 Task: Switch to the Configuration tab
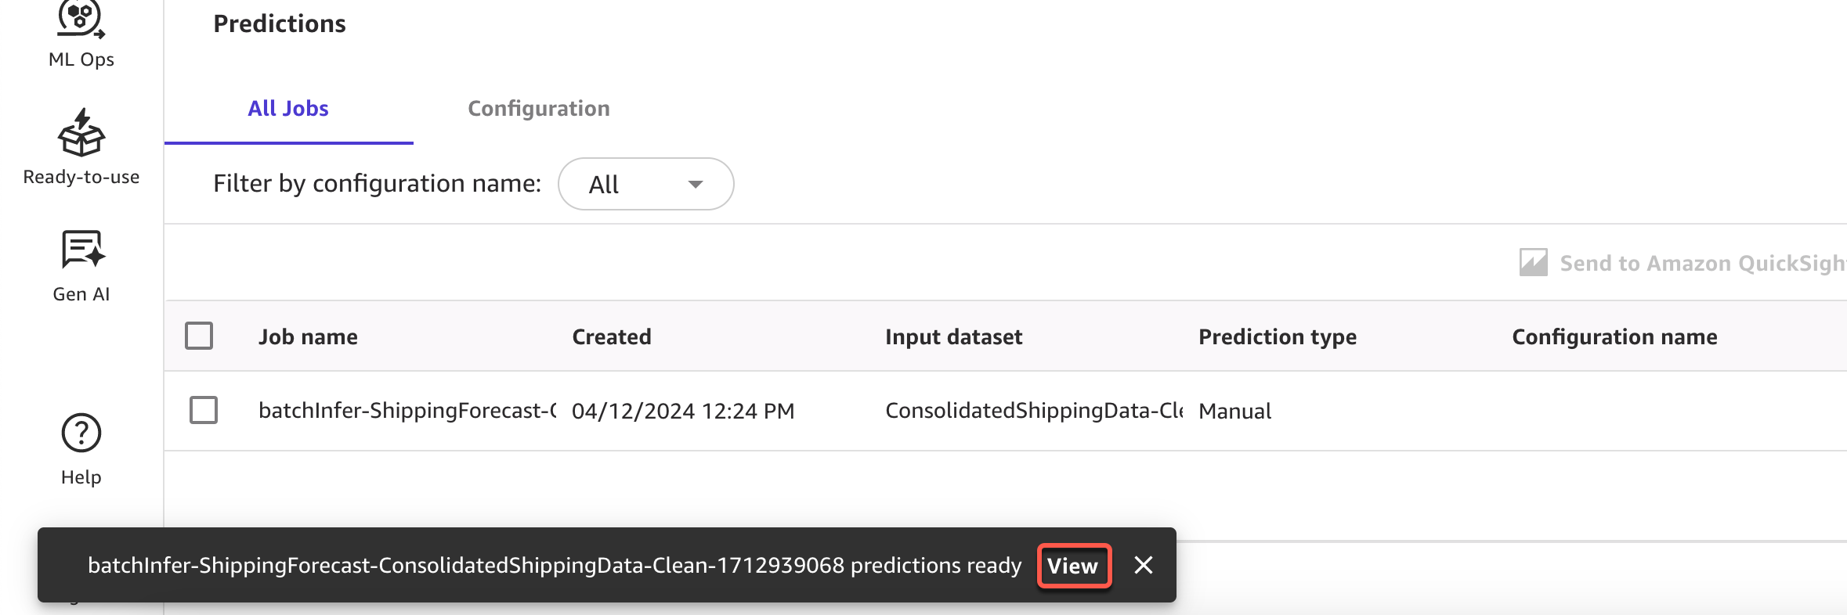pyautogui.click(x=538, y=109)
